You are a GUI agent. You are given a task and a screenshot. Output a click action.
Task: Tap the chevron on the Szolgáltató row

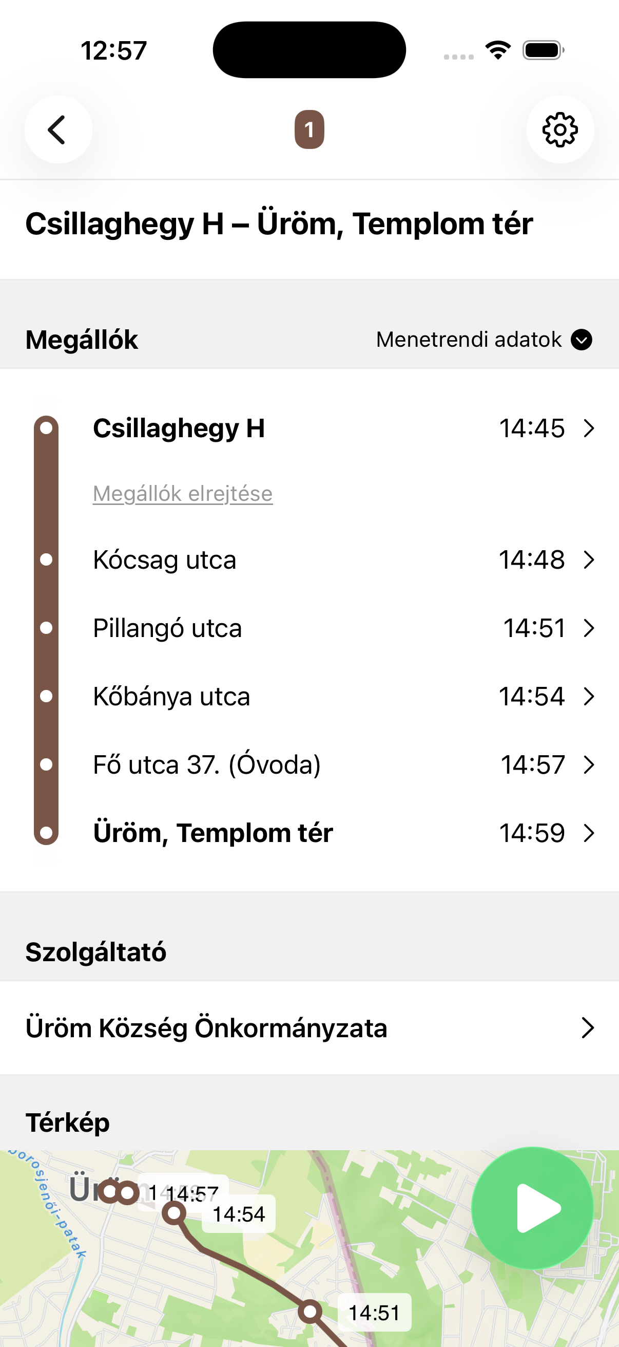point(588,1028)
